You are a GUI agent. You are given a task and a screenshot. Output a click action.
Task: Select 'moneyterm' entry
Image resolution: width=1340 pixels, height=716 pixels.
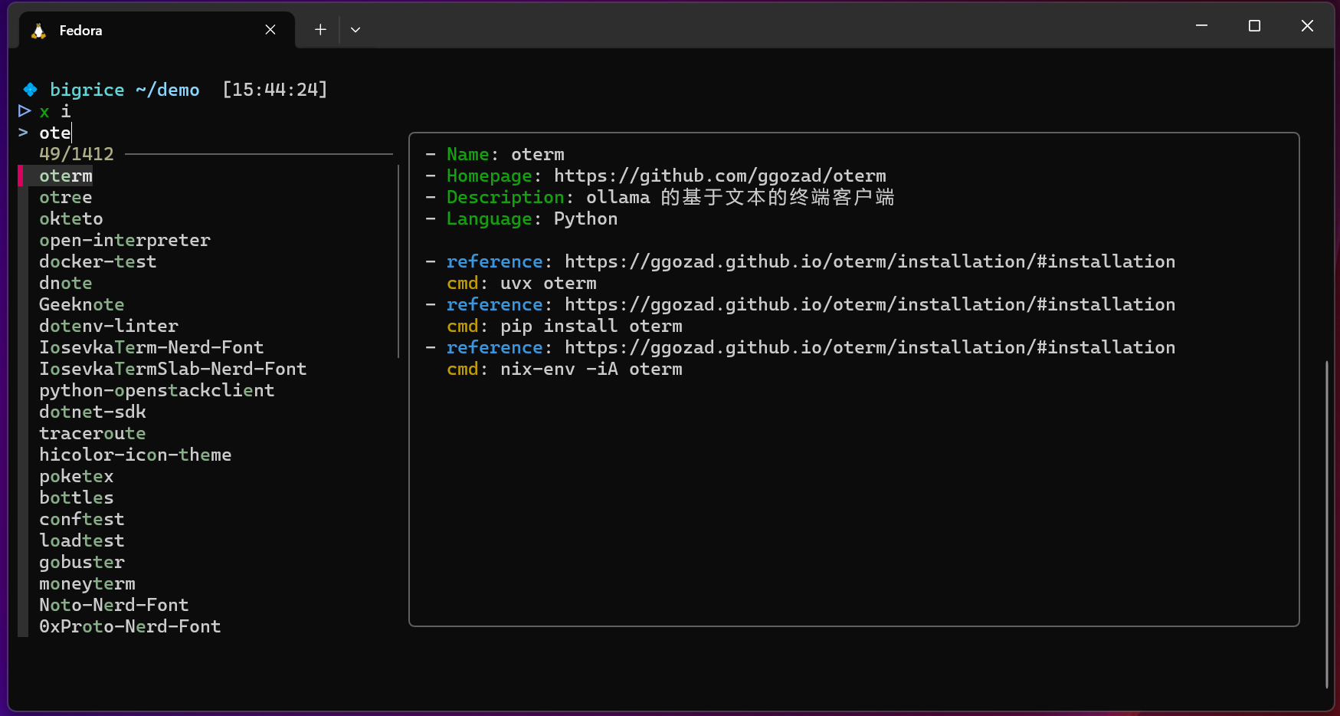[87, 583]
